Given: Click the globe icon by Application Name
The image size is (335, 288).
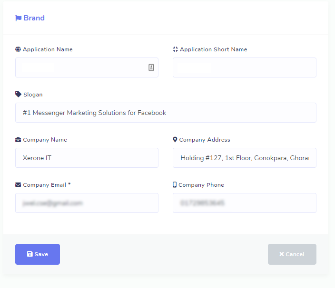Looking at the screenshot, I should 18,49.
